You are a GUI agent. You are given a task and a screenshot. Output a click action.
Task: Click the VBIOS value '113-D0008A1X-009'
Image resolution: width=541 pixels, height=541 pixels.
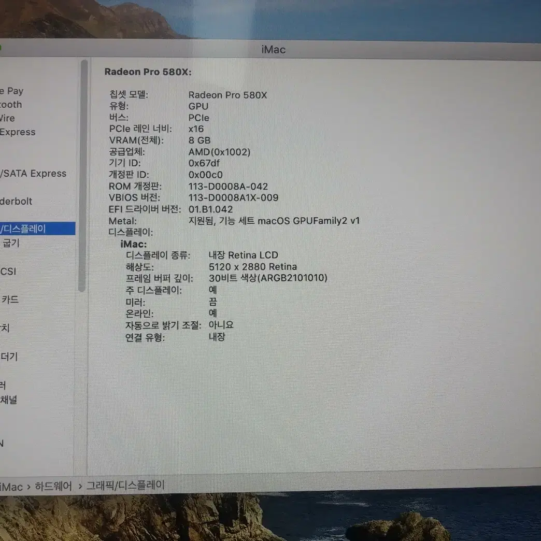(x=233, y=198)
